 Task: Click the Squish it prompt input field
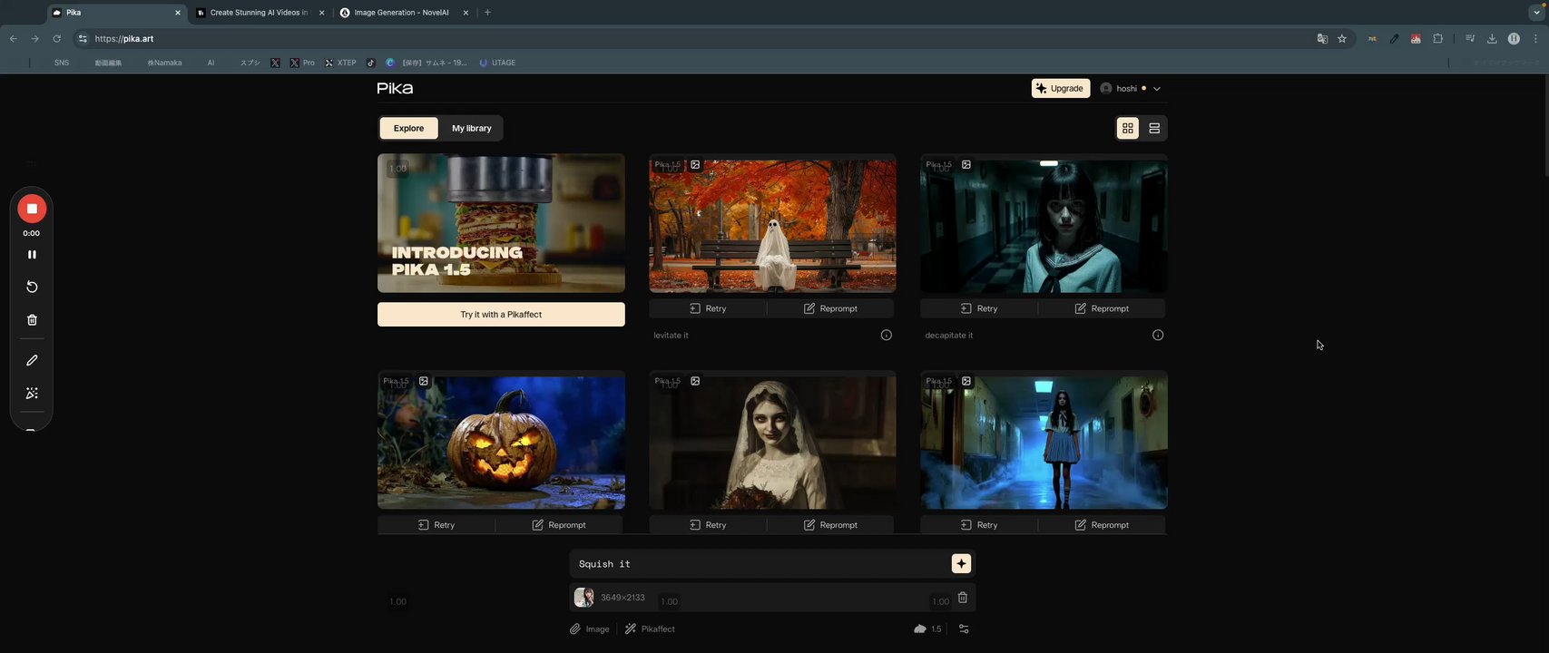(760, 564)
